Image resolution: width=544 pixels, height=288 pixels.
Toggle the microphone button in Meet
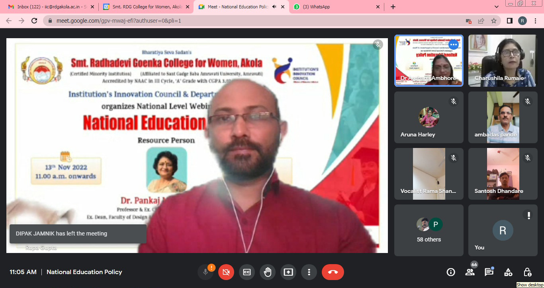(x=205, y=272)
